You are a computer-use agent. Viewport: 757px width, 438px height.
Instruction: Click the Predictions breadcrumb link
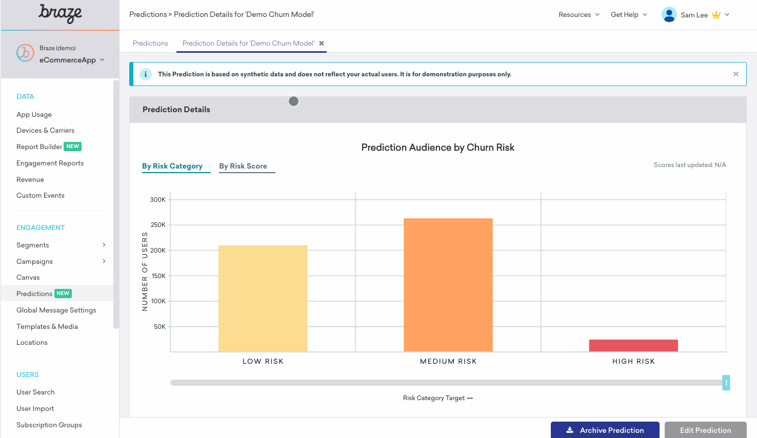148,14
